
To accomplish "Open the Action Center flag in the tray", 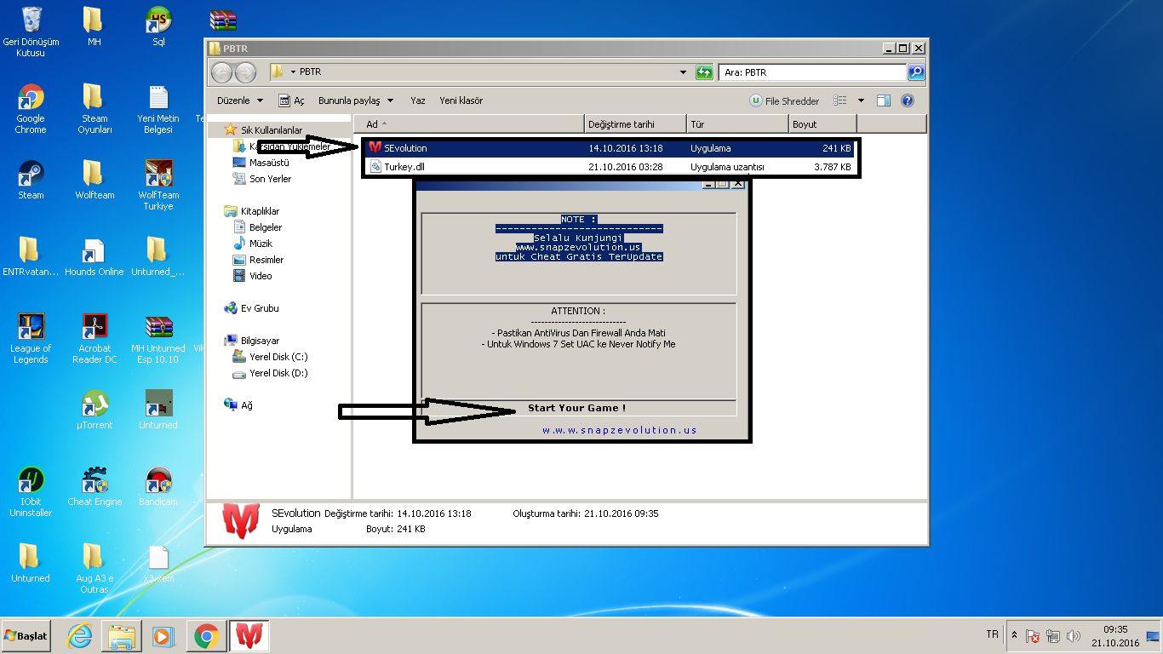I will (x=1033, y=636).
